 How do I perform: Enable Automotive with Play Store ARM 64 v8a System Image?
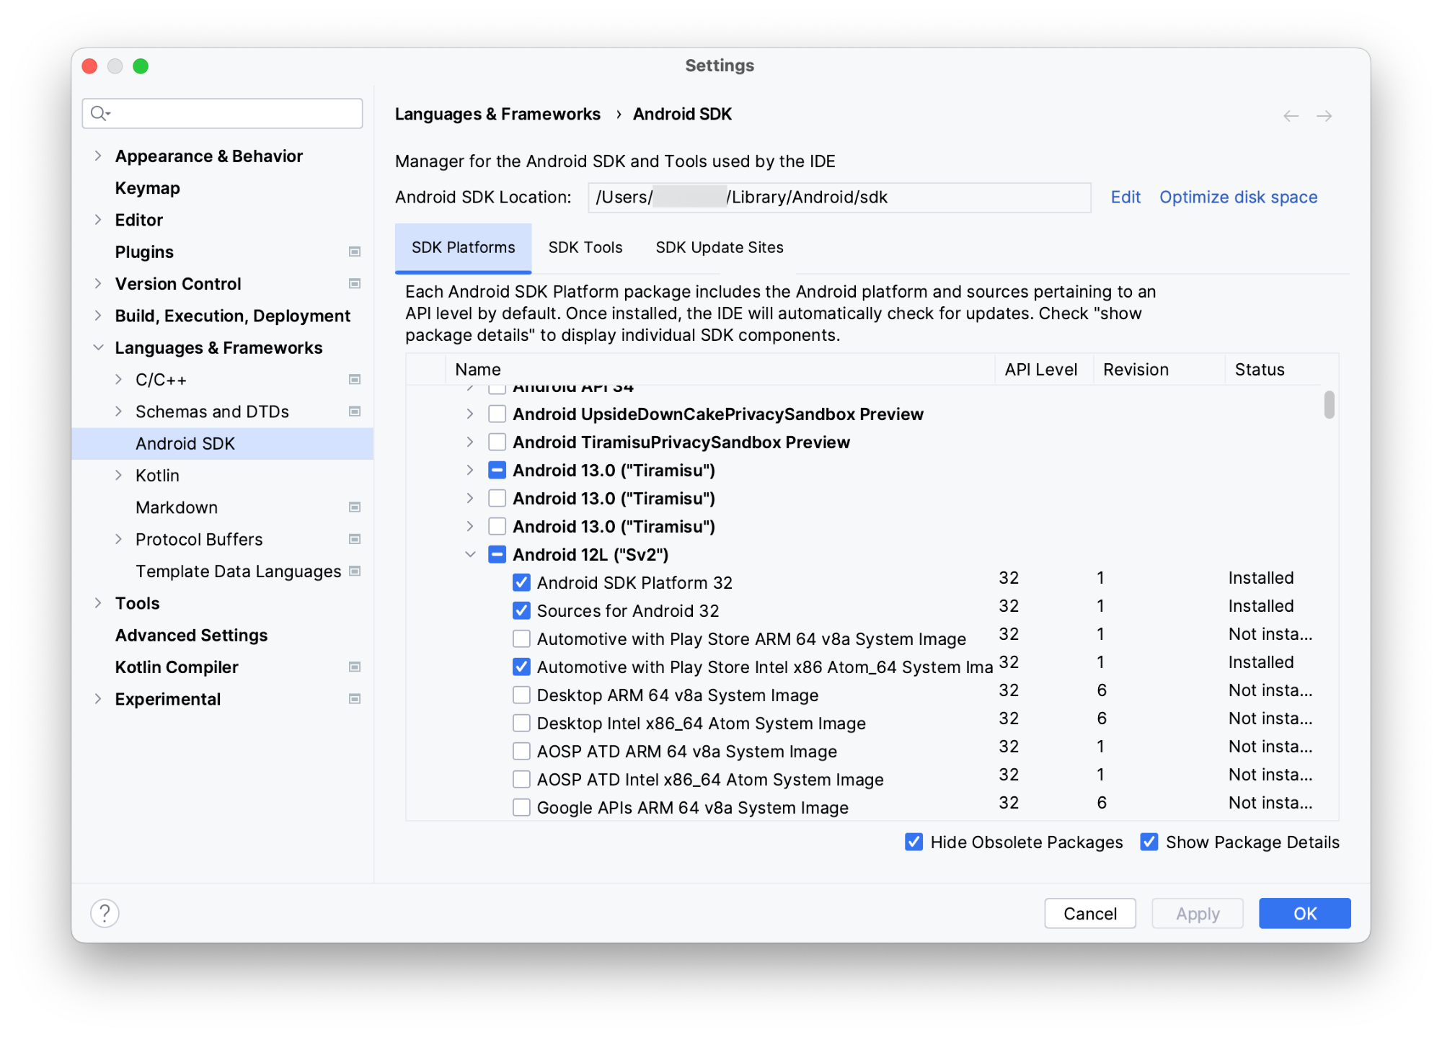(x=517, y=638)
